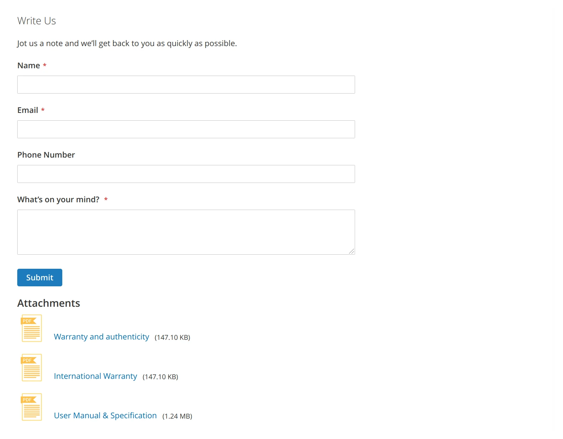Click the International Warranty PDF icon
Viewport: 563px width, 439px height.
(x=31, y=368)
